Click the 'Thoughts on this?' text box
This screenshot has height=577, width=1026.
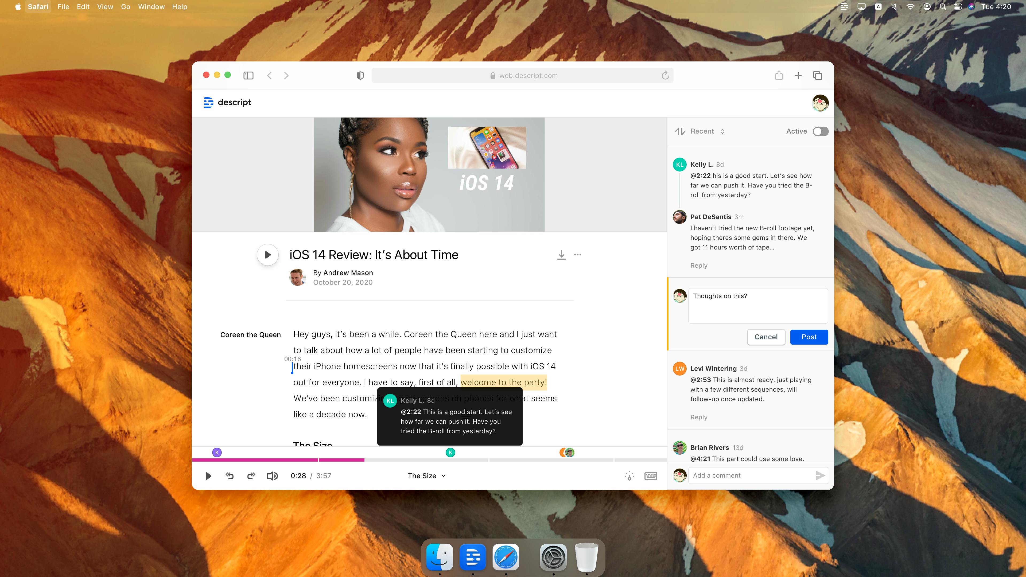click(x=758, y=306)
